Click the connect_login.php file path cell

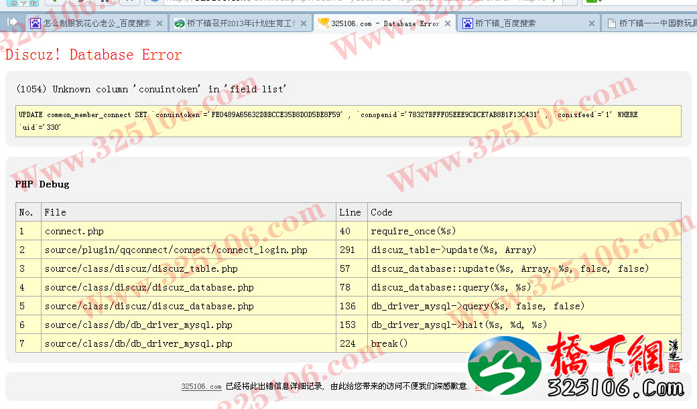(x=188, y=250)
